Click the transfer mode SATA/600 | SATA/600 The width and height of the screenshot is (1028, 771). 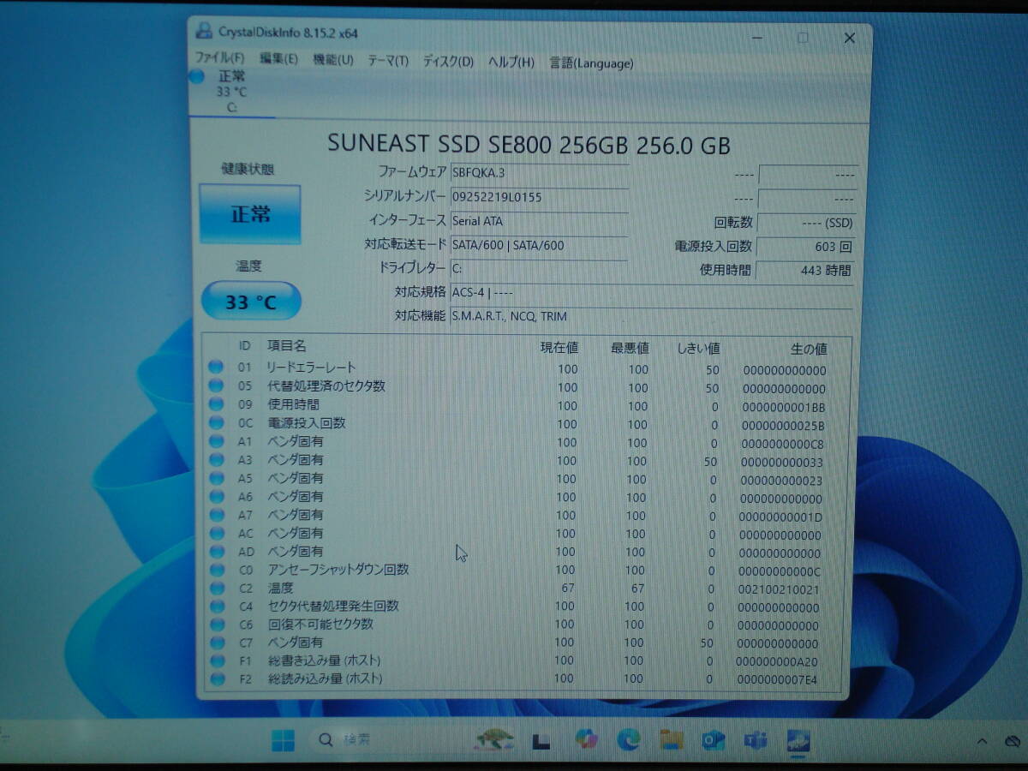pos(539,245)
